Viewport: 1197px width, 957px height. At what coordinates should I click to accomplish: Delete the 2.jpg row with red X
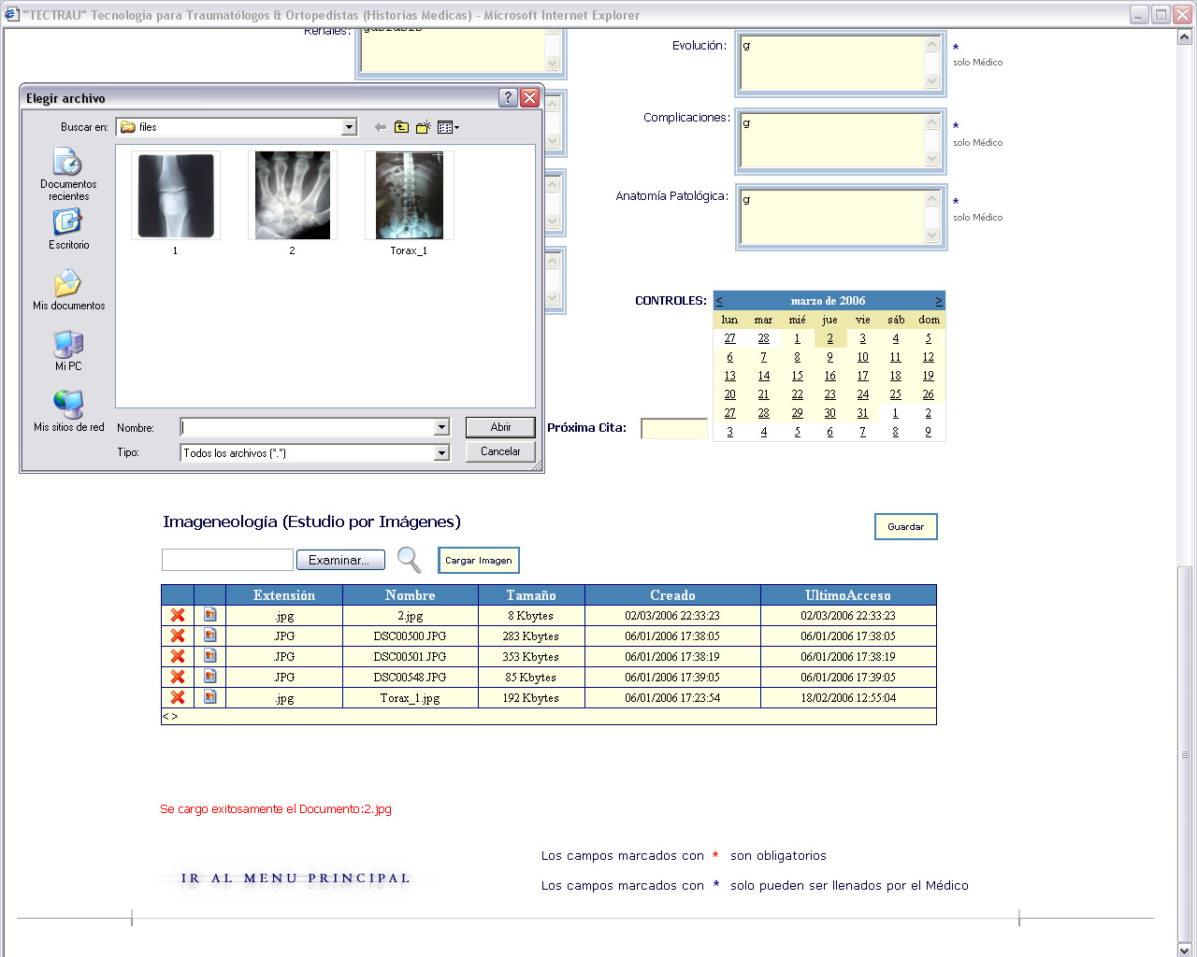coord(177,615)
